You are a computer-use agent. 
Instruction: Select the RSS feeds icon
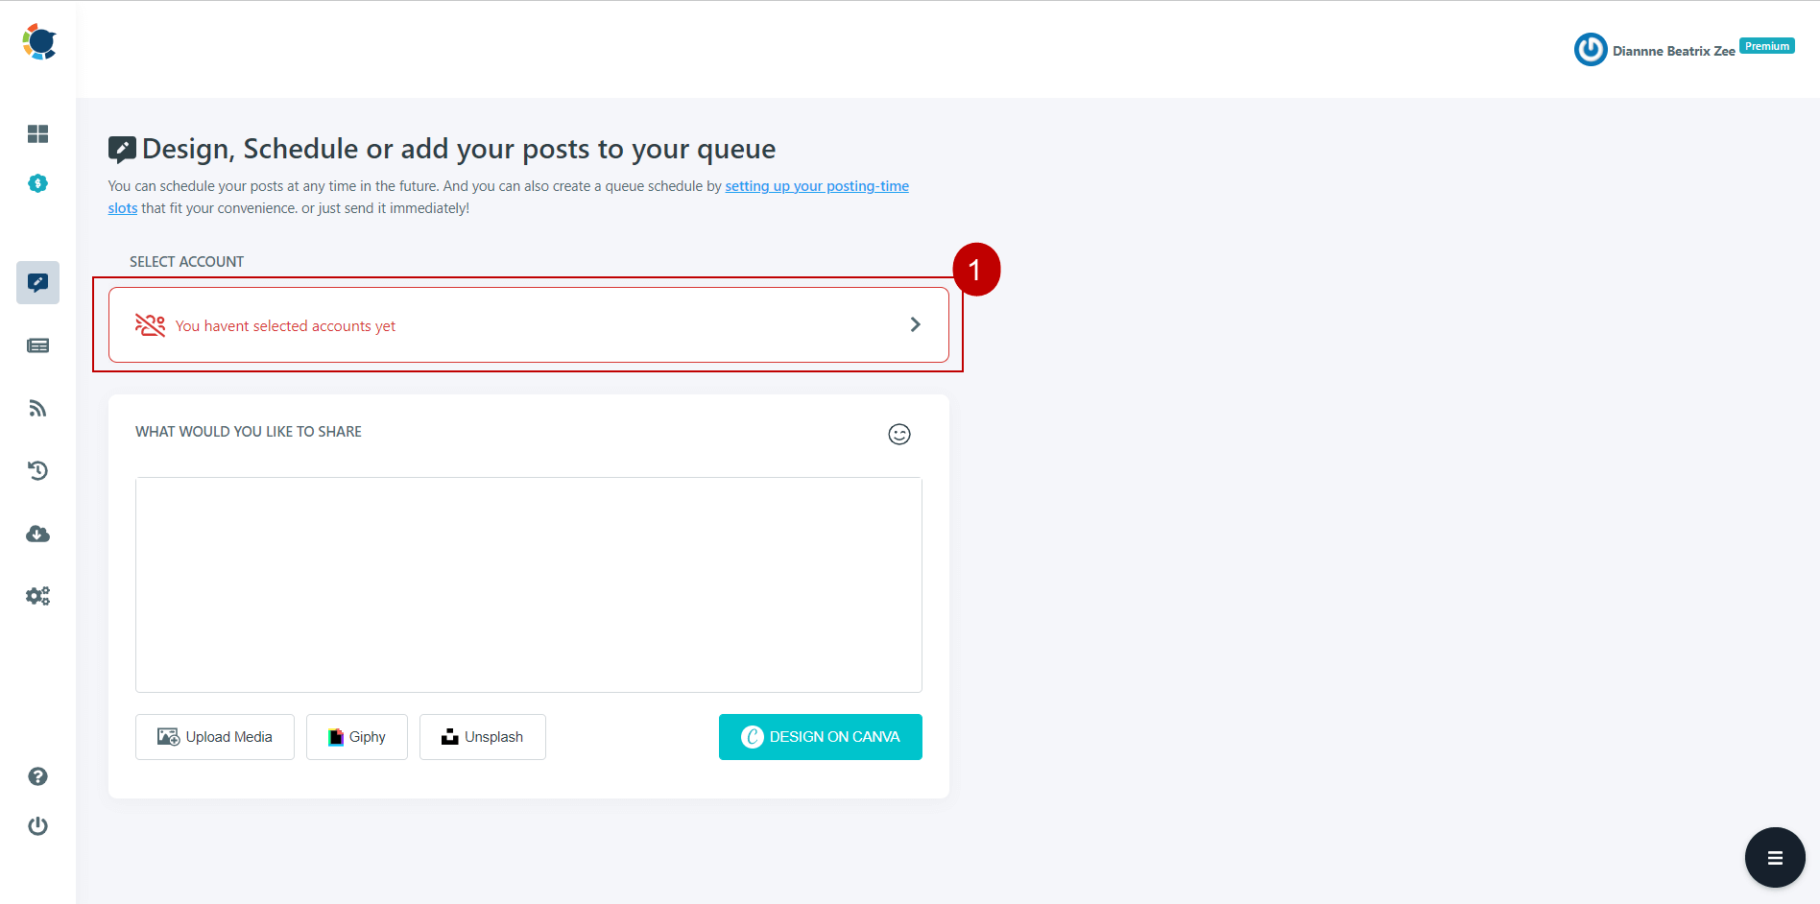pos(37,408)
